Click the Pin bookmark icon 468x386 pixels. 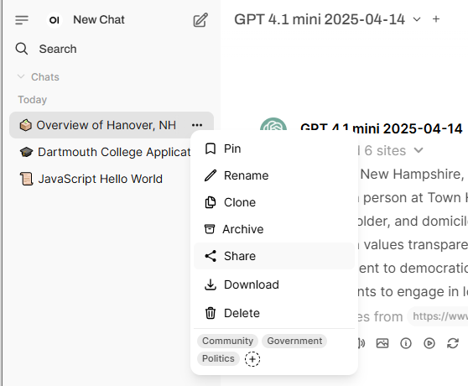pos(211,149)
